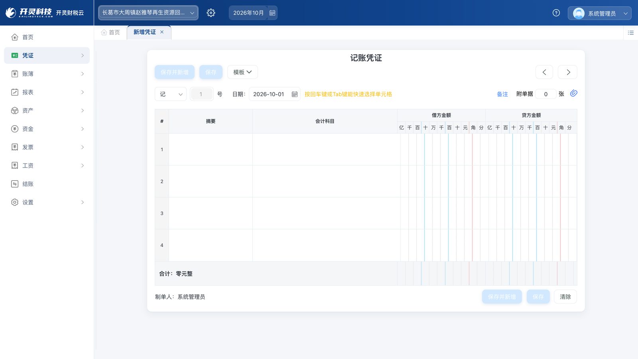Viewport: 638px width, 359px height.
Task: Open the period calendar icon beside 2026年10月
Action: (272, 13)
